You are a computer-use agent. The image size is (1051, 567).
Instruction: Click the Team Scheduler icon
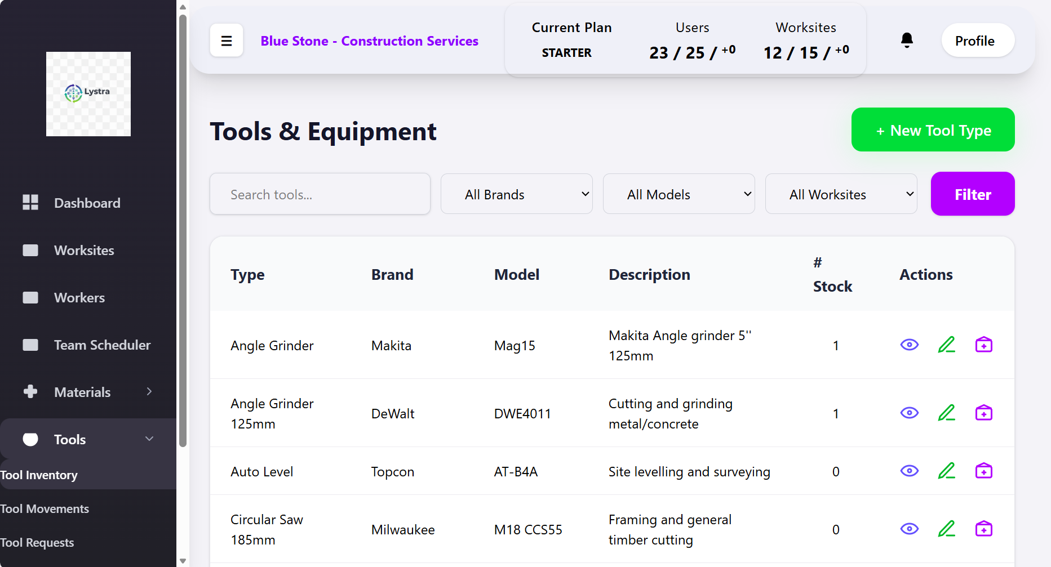[x=30, y=345]
